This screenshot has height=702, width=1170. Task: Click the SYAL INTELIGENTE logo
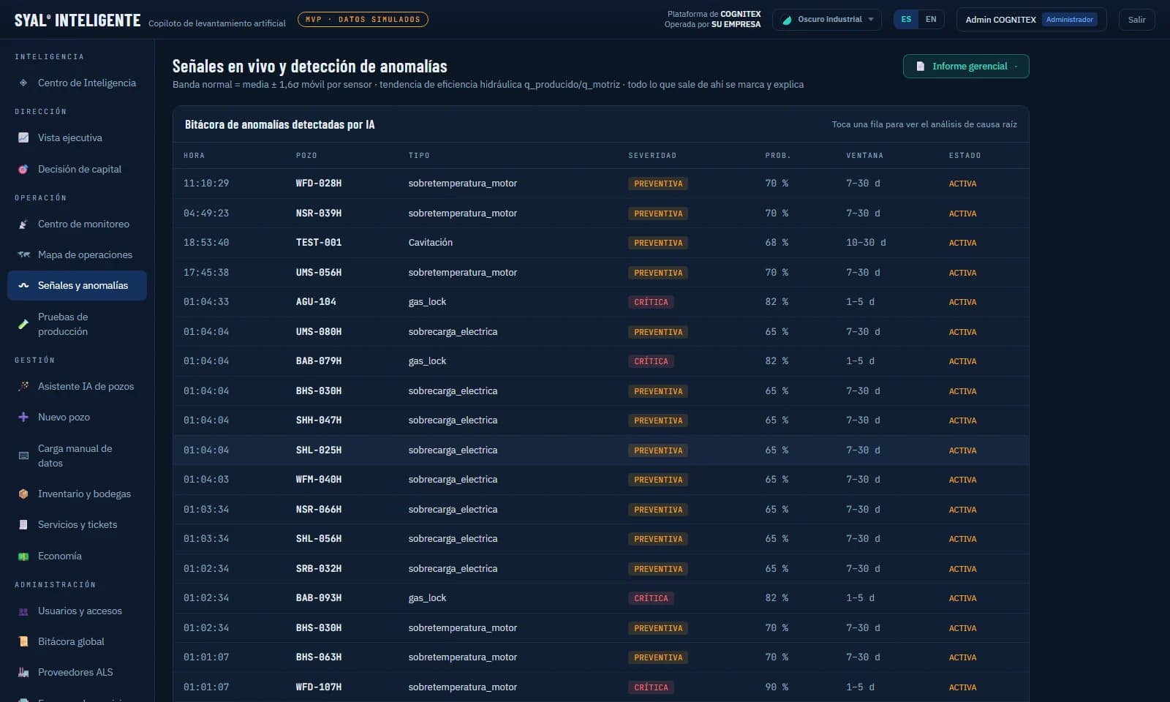pos(78,20)
